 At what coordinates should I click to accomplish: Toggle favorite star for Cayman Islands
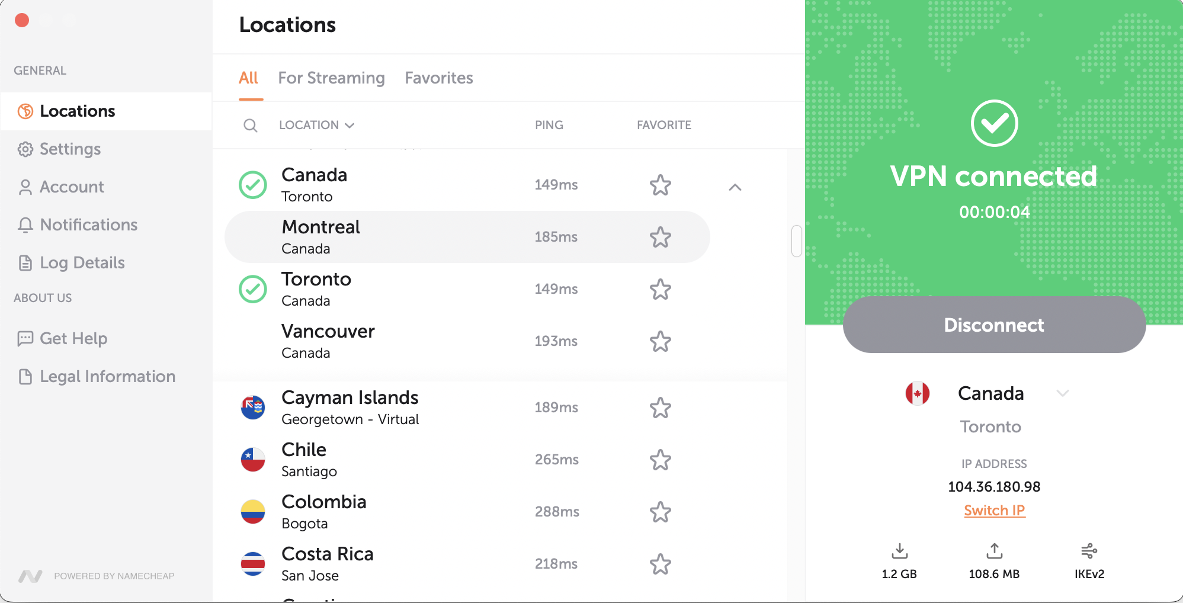coord(661,408)
